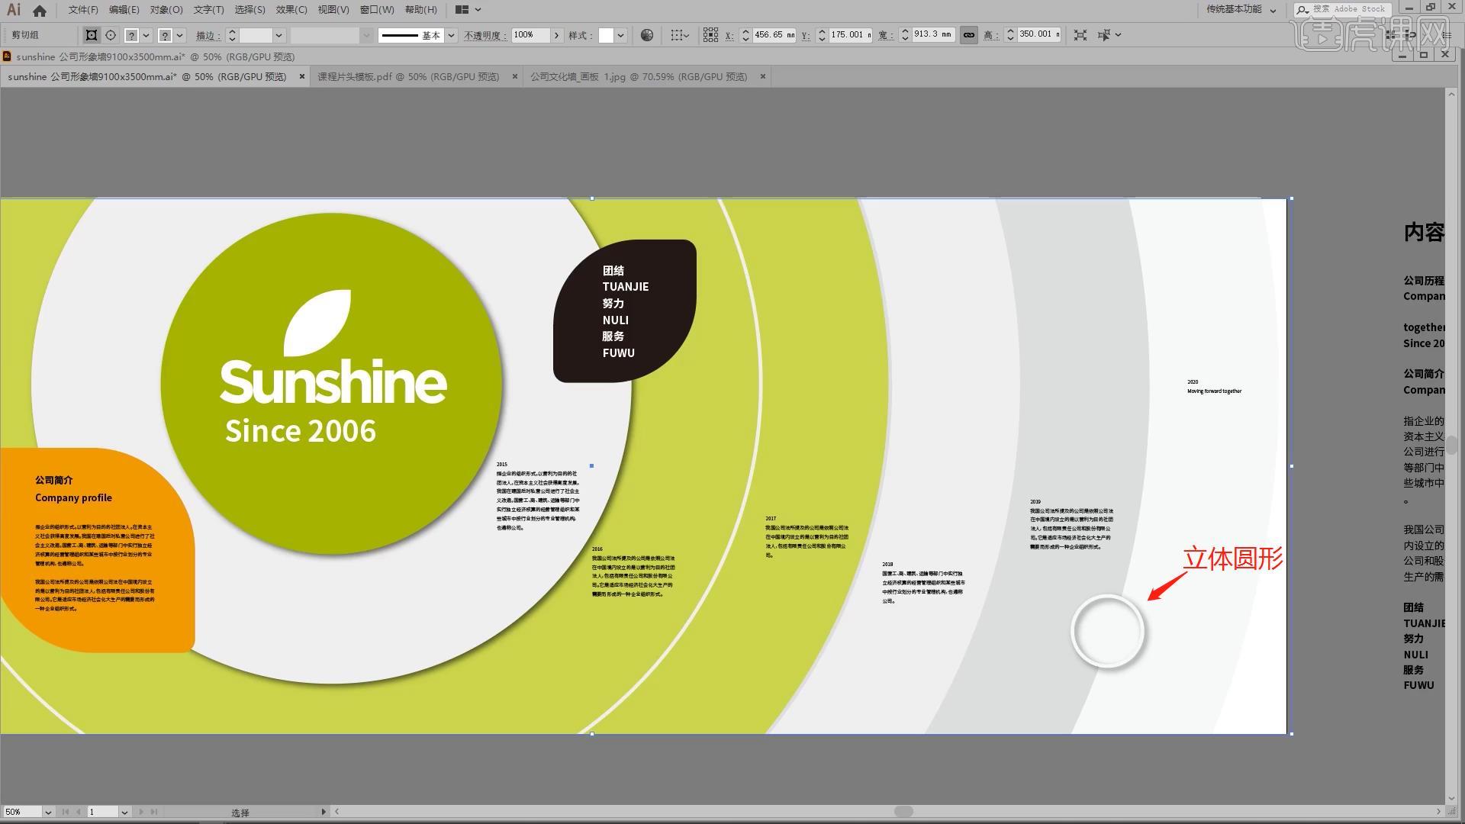Click the Home icon in menu bar
Viewport: 1465px width, 824px height.
point(40,10)
